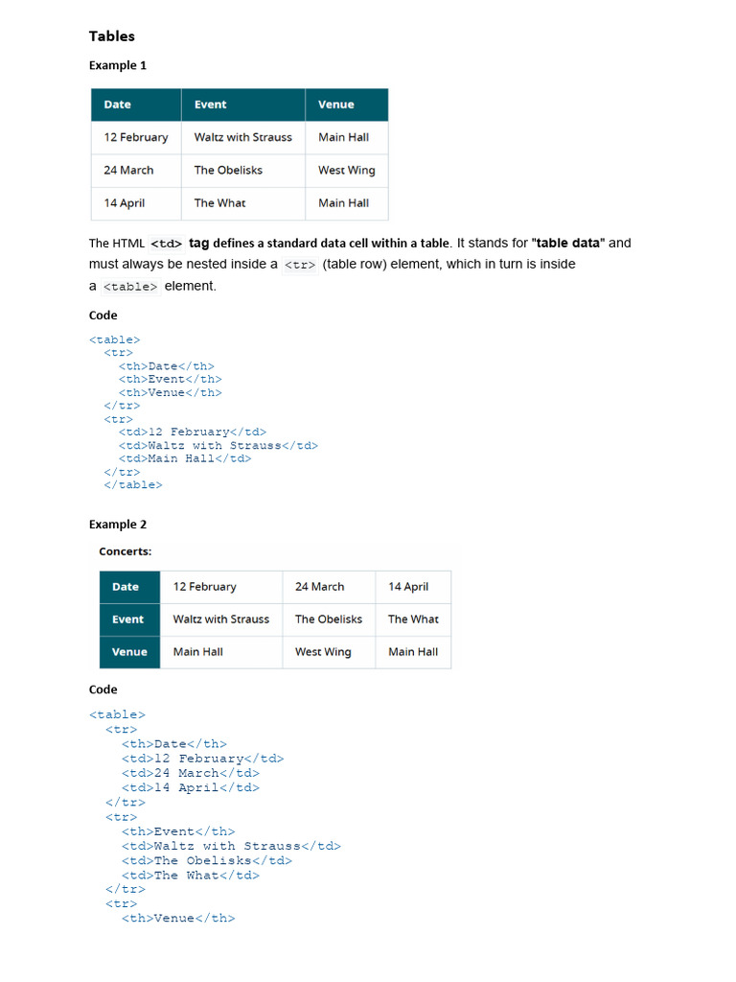Click the "Code" heading under Example 2
This screenshot has height=982, width=736.
tap(103, 690)
